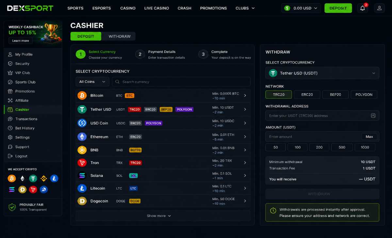Select the TRC20 network option

[279, 94]
